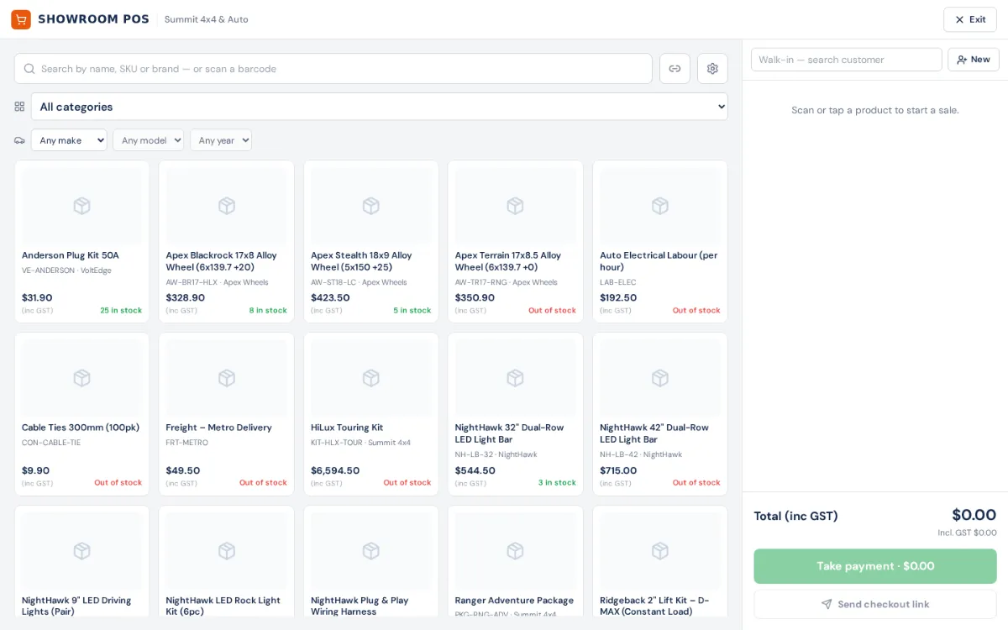The height and width of the screenshot is (630, 1008).
Task: Click the NightHawk Plug & Play Wiring Harness image
Action: pyautogui.click(x=370, y=550)
